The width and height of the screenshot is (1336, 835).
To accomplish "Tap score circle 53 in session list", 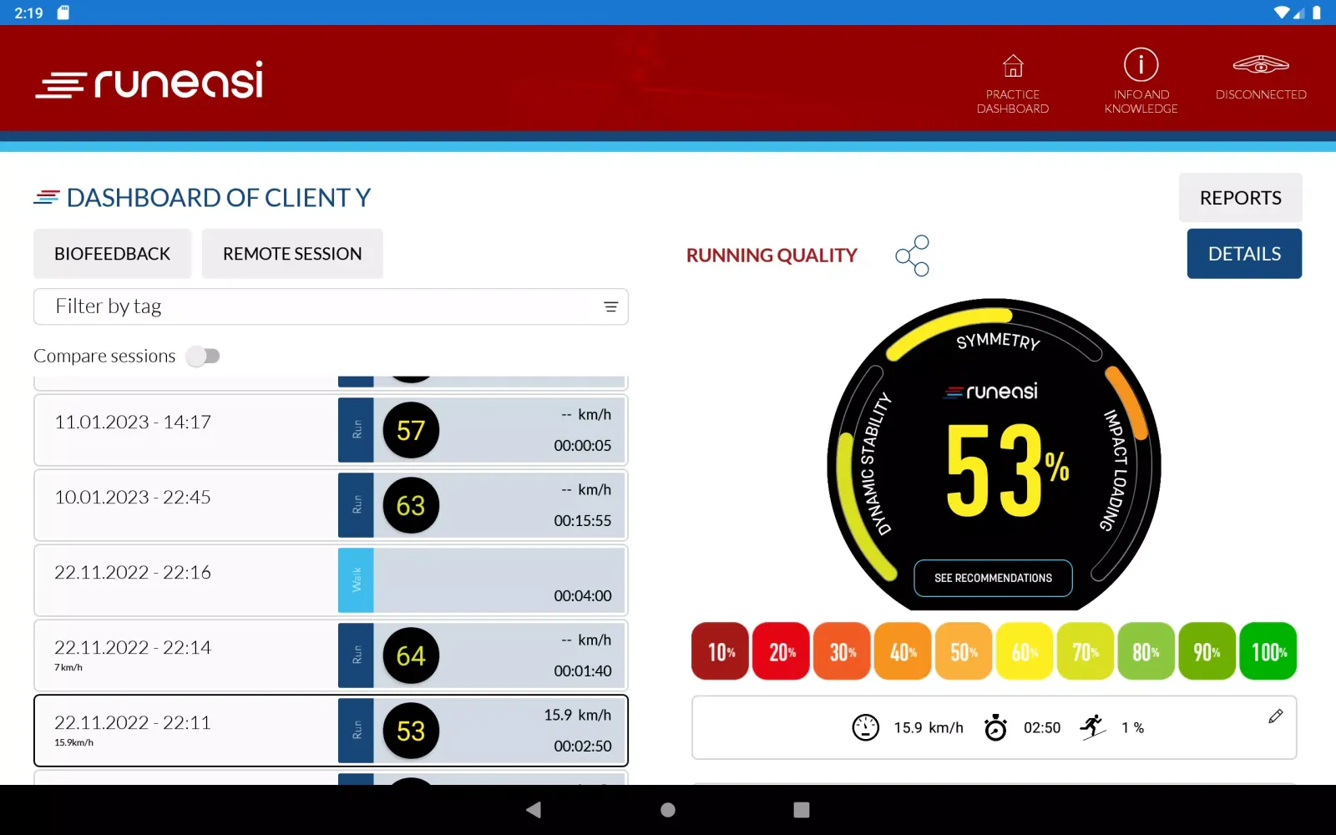I will tap(411, 731).
